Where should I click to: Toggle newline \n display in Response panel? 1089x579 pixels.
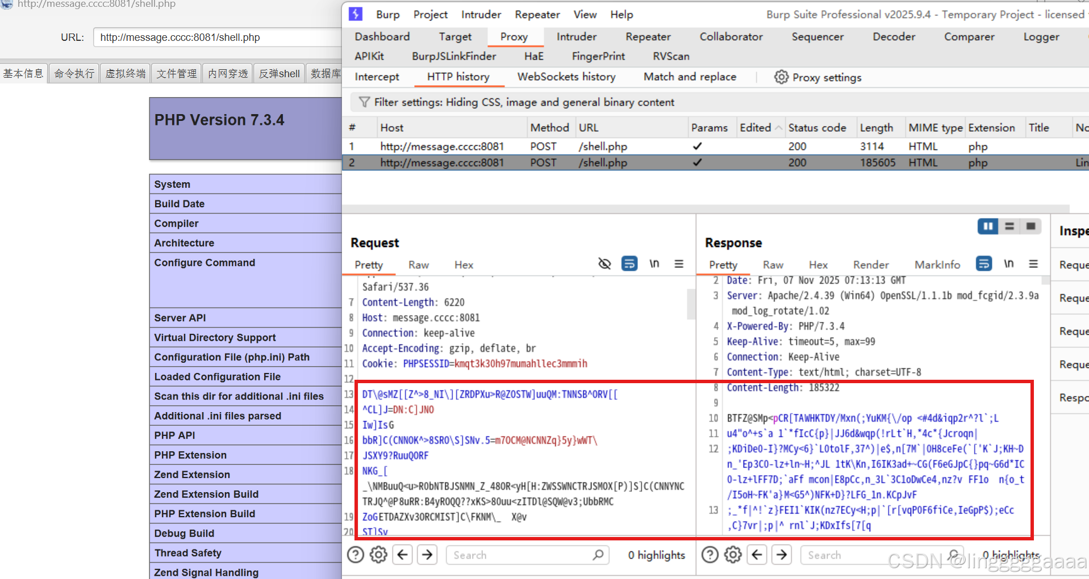1009,264
